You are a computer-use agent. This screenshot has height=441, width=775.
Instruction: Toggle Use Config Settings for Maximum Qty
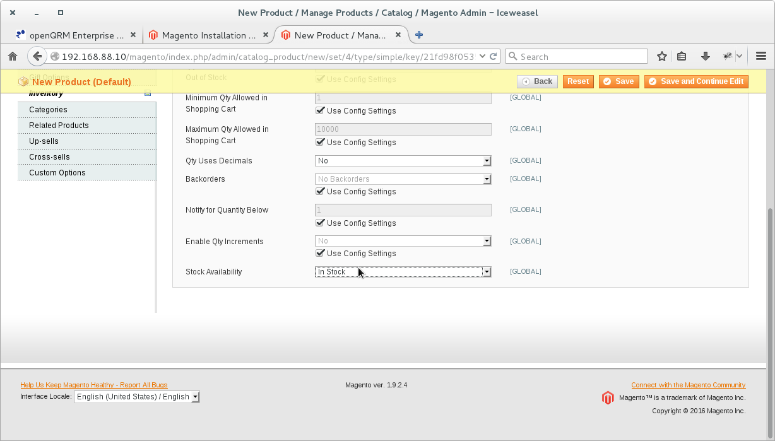pyautogui.click(x=320, y=143)
